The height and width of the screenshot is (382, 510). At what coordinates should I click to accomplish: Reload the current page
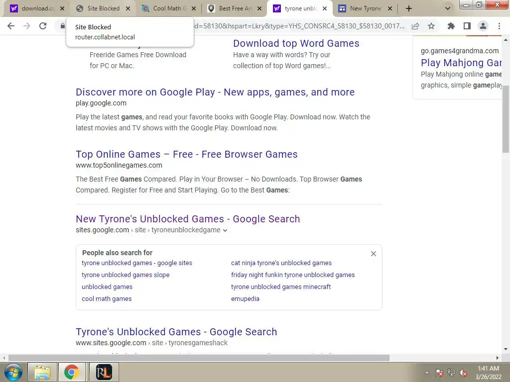click(43, 26)
